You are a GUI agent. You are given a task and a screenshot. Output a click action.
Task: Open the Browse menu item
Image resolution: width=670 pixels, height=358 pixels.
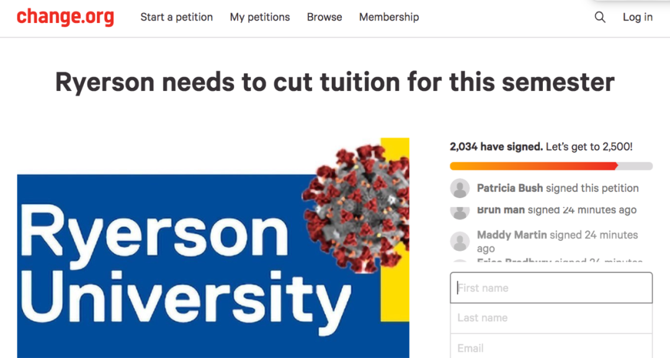coord(324,17)
